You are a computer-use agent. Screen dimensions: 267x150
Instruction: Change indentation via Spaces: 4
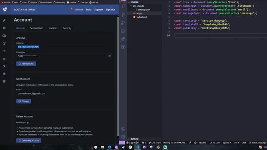[x=227, y=142]
